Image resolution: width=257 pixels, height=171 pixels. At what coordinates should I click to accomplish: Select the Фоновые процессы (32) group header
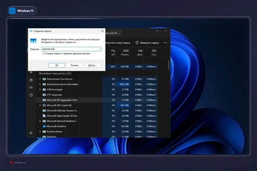coord(55,73)
